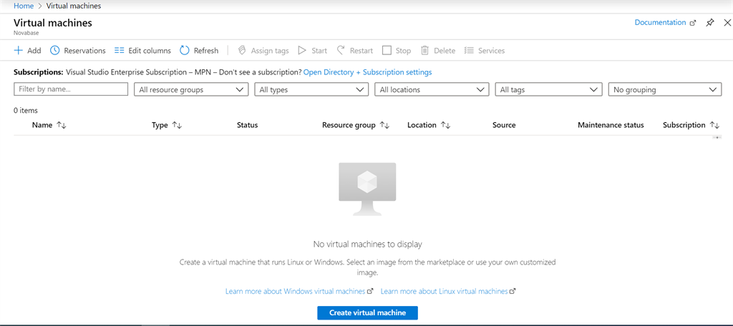Click the Stop square icon
This screenshot has height=326, width=733.
(387, 51)
